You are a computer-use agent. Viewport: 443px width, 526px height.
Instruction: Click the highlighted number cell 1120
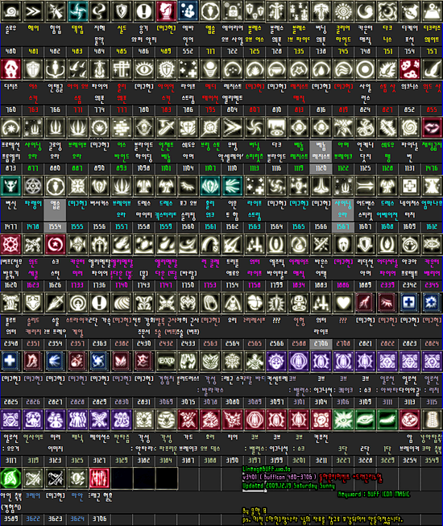[321, 168]
